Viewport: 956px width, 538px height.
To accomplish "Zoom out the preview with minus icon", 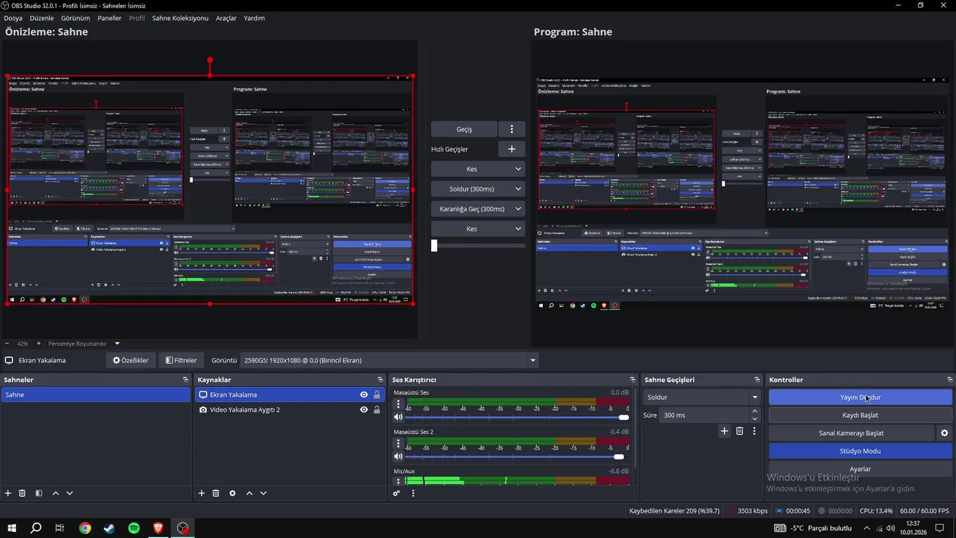I will coord(7,344).
